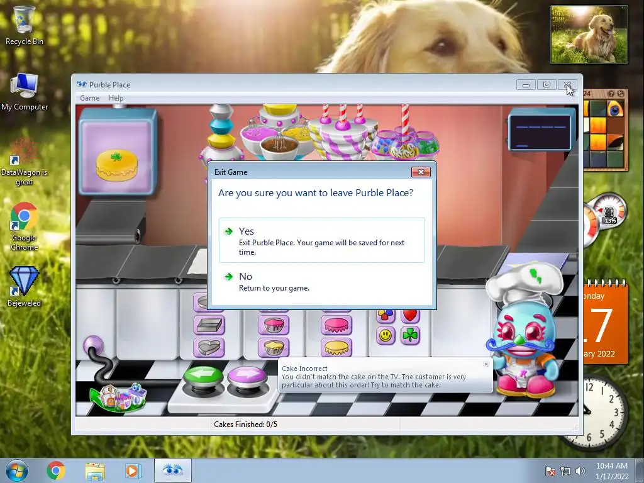Pick the yellow batter bowl button
This screenshot has width=644, height=483.
coord(274,347)
